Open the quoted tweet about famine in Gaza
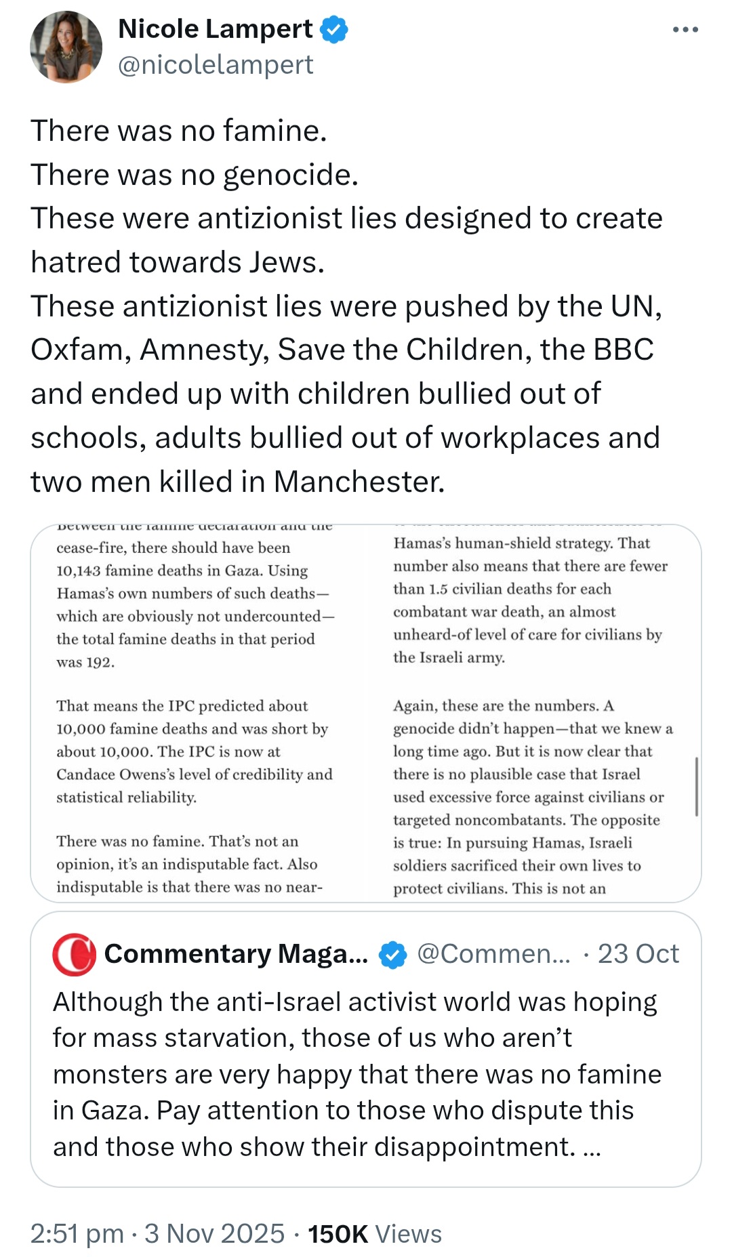 (x=366, y=1049)
